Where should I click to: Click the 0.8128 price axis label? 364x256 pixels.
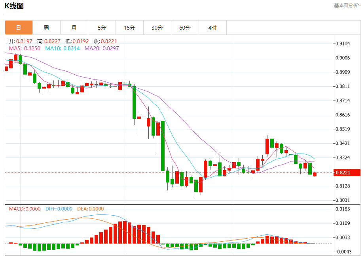[x=343, y=186]
